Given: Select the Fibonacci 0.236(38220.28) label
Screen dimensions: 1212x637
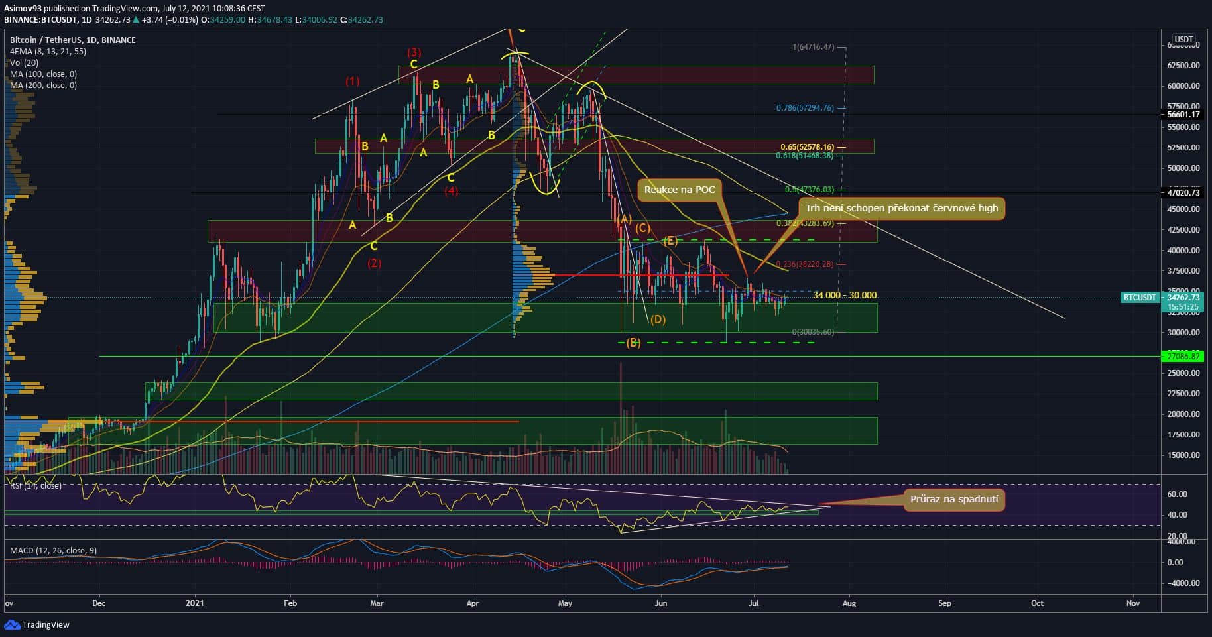Looking at the screenshot, I should tap(806, 264).
